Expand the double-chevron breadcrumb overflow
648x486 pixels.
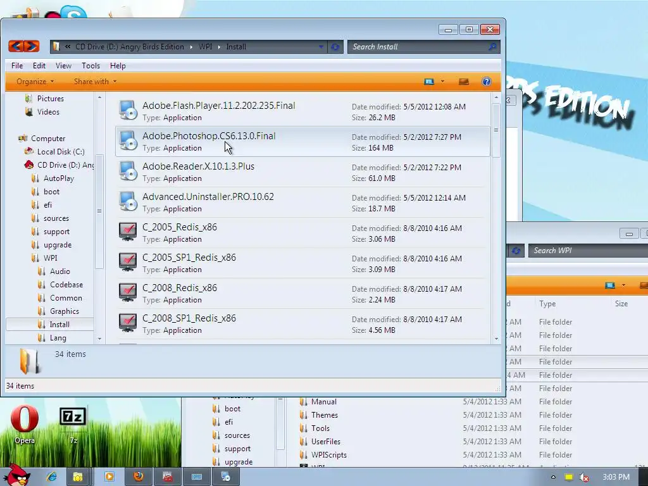[x=67, y=47]
